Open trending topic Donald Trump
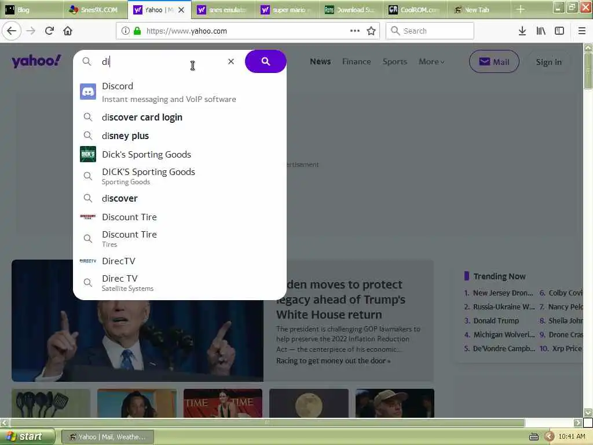This screenshot has height=445, width=593. tap(496, 321)
